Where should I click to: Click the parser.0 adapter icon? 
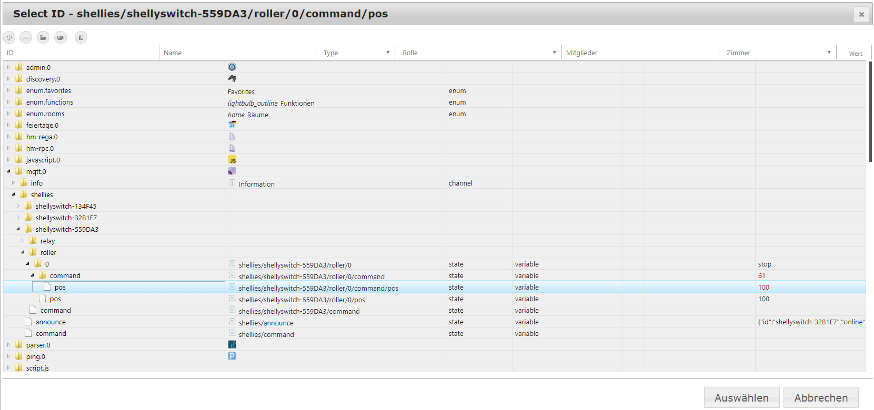pos(232,344)
